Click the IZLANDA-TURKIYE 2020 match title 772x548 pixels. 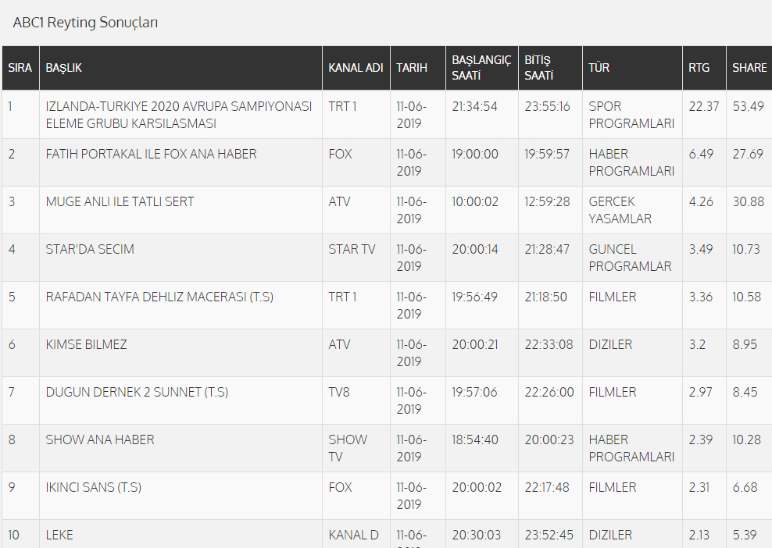click(x=179, y=115)
